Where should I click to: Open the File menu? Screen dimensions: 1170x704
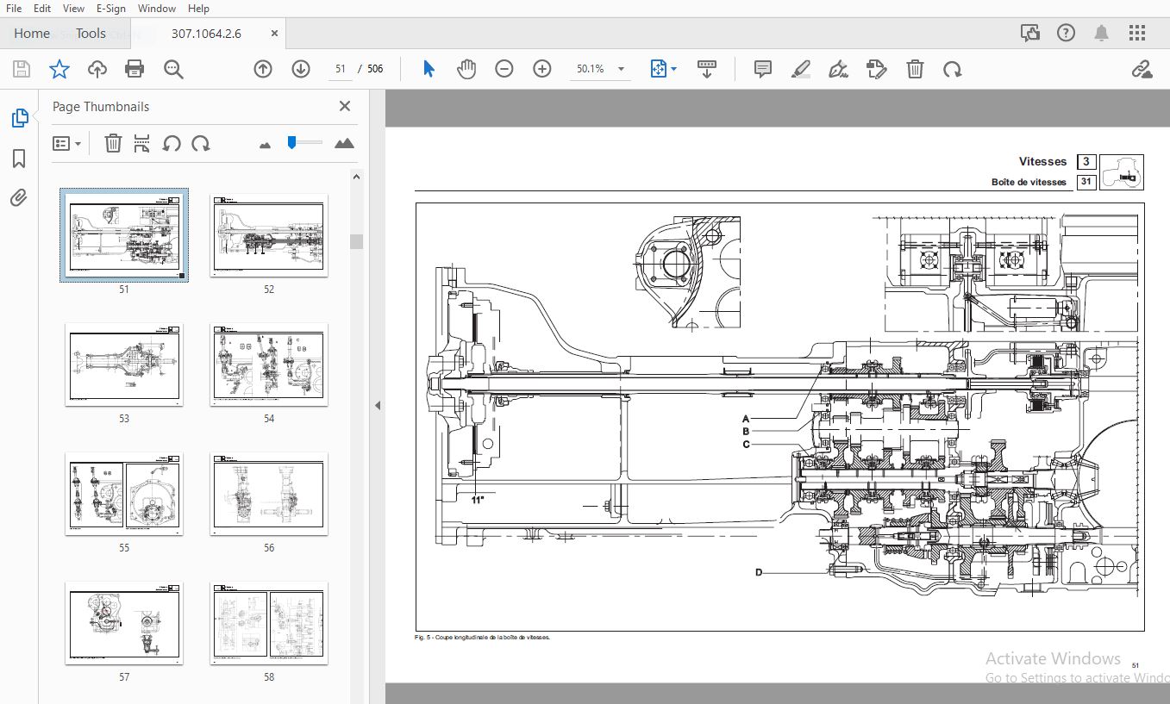tap(14, 9)
